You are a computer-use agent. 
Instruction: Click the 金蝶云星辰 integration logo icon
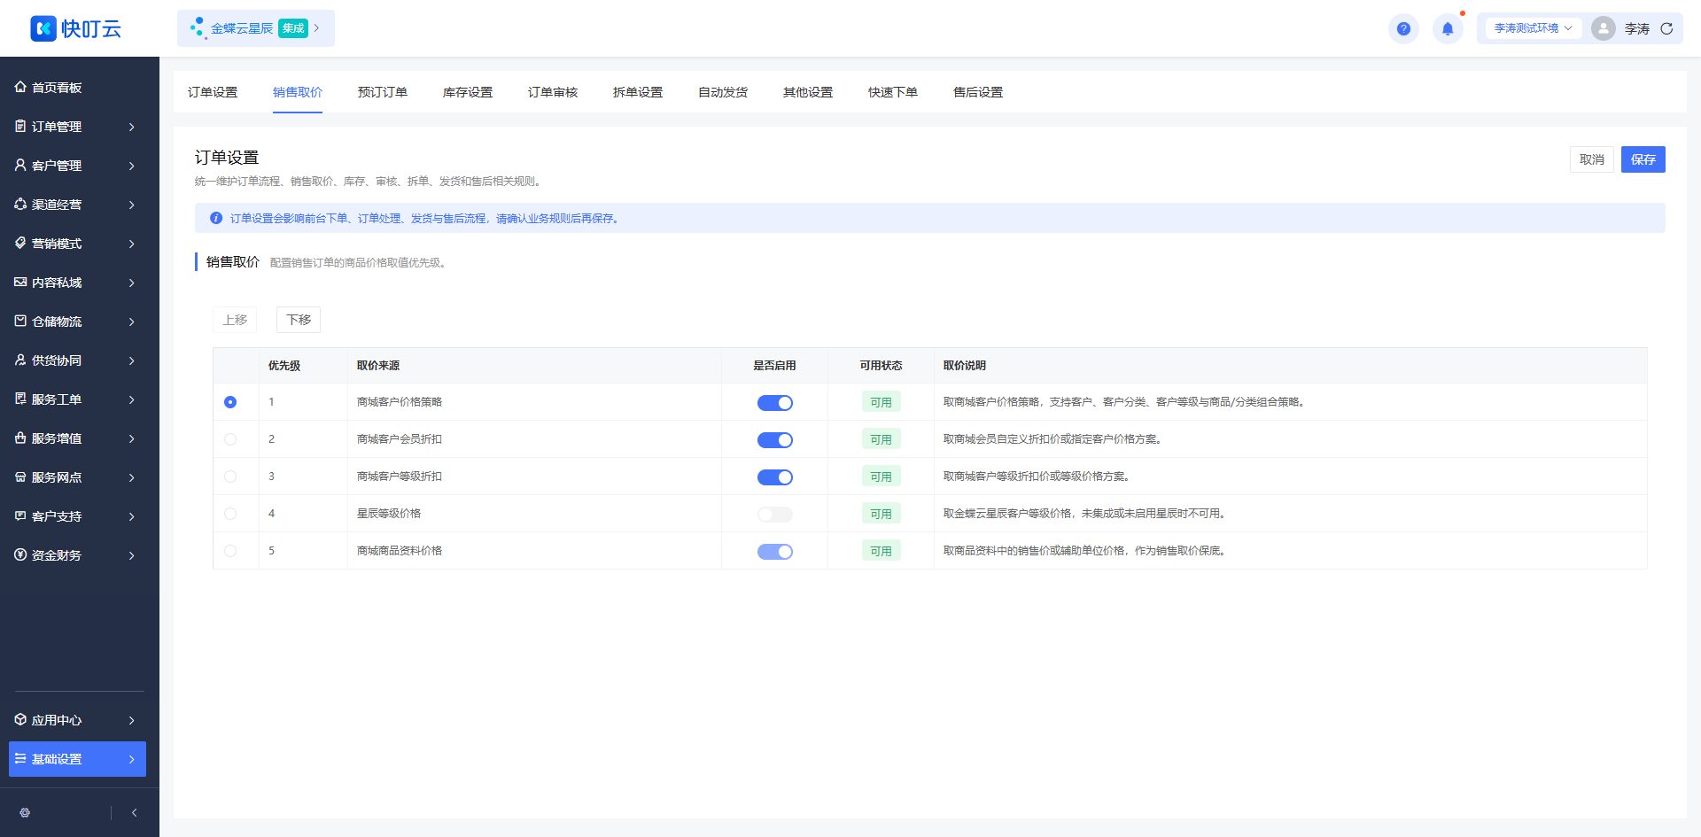[198, 28]
